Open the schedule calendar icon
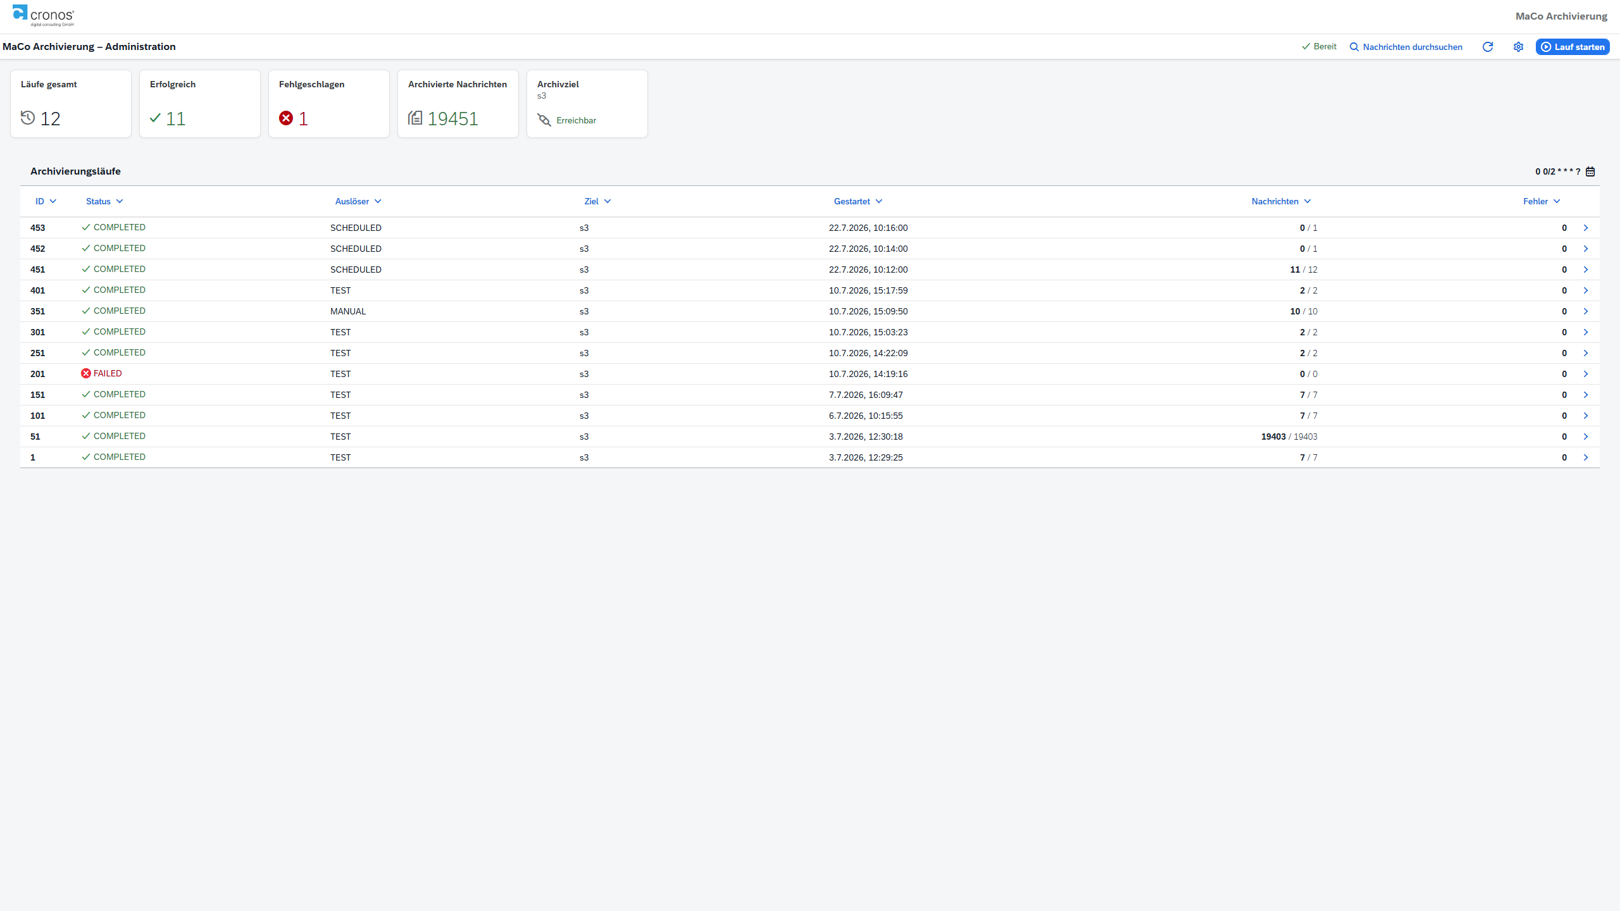The image size is (1620, 911). 1590,171
